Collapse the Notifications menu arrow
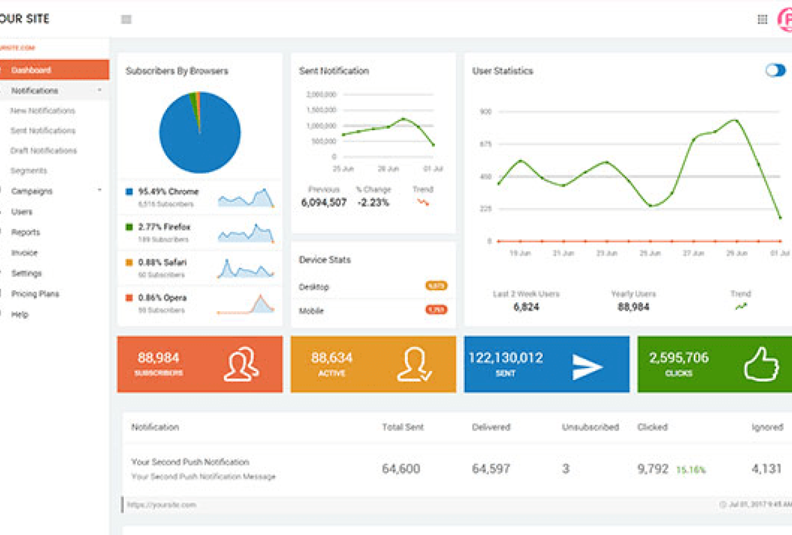Image resolution: width=792 pixels, height=535 pixels. (99, 91)
